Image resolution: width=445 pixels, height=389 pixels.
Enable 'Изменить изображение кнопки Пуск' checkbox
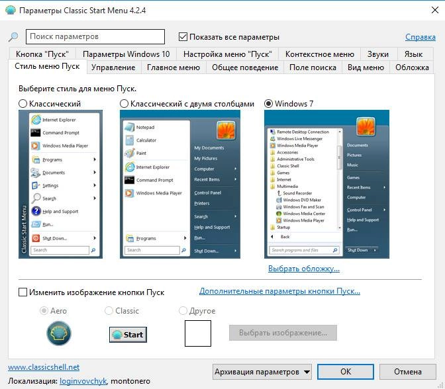click(23, 292)
